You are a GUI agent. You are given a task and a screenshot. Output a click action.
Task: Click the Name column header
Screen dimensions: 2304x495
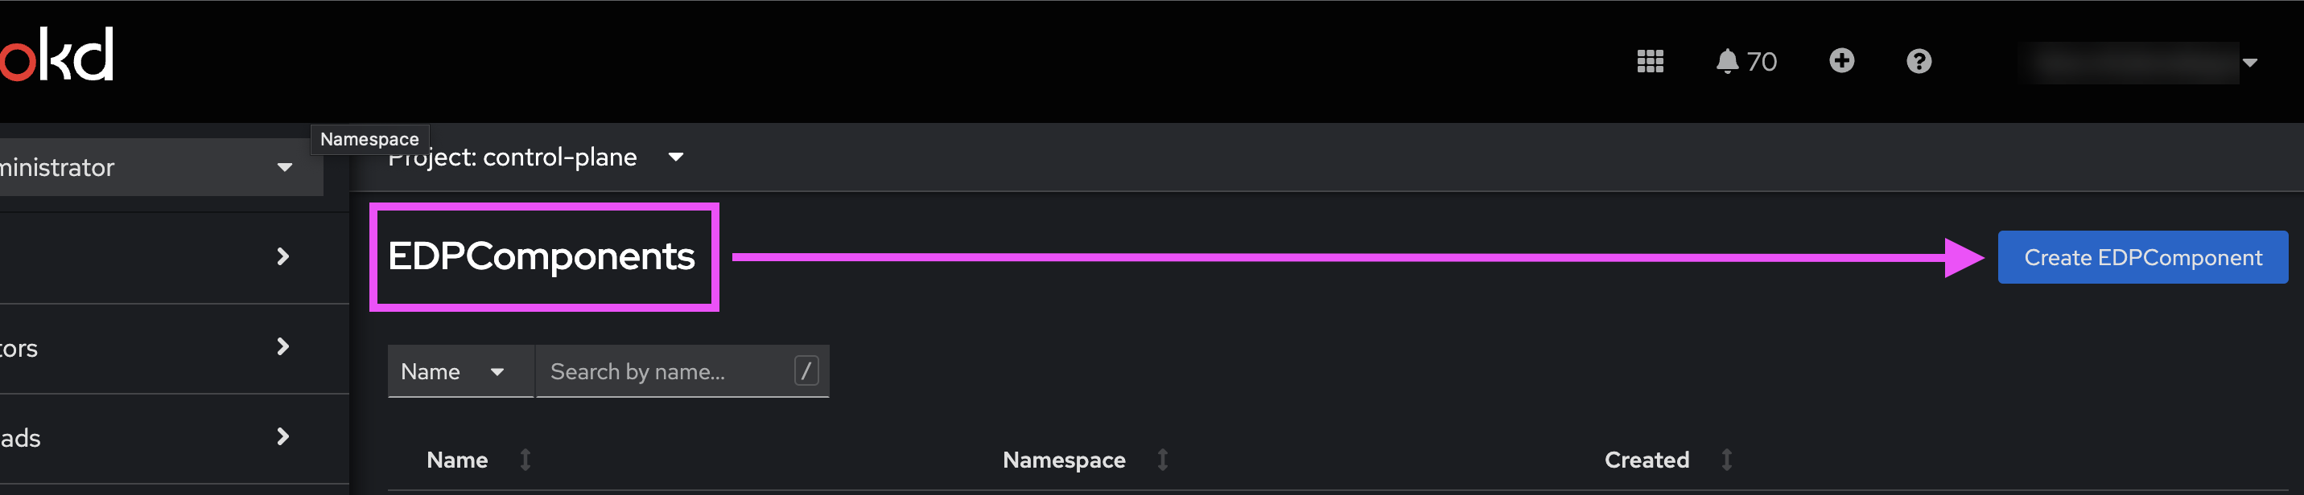[x=457, y=460]
